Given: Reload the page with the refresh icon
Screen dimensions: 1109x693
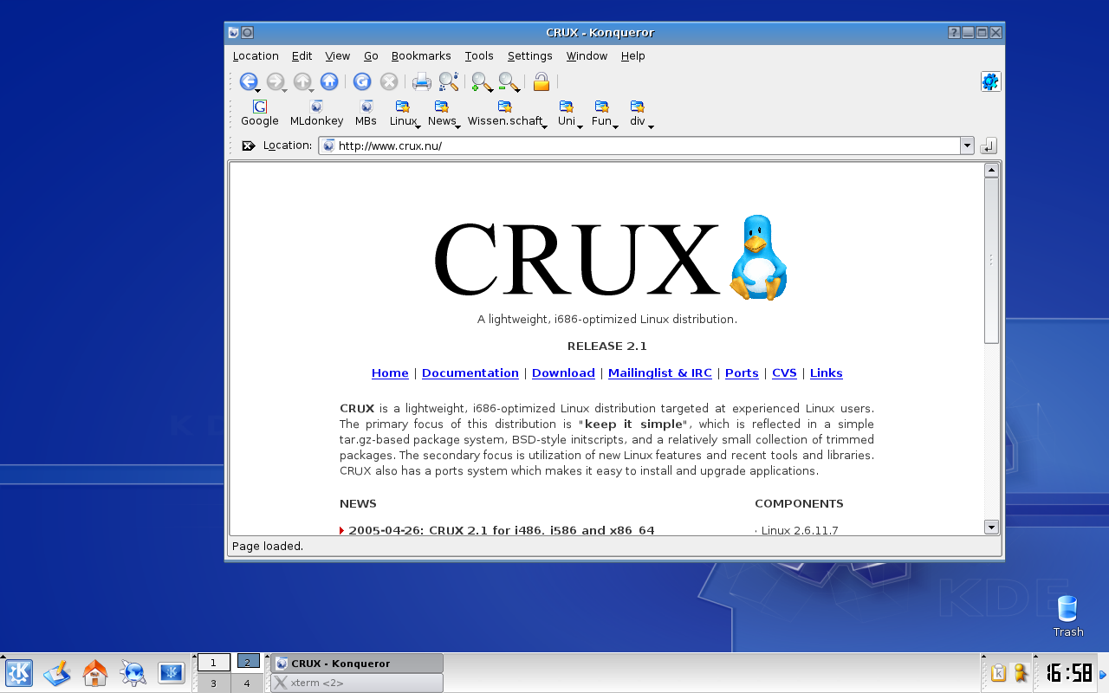Looking at the screenshot, I should coord(362,81).
